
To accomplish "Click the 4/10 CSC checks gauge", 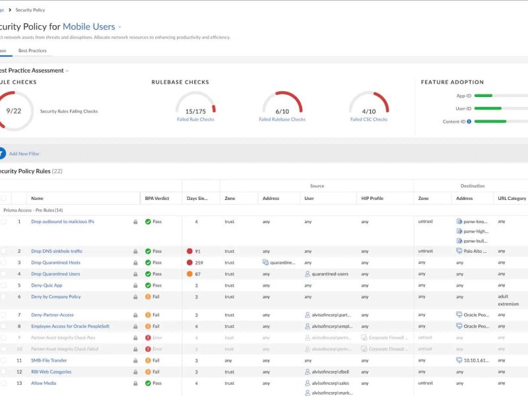I will point(369,103).
